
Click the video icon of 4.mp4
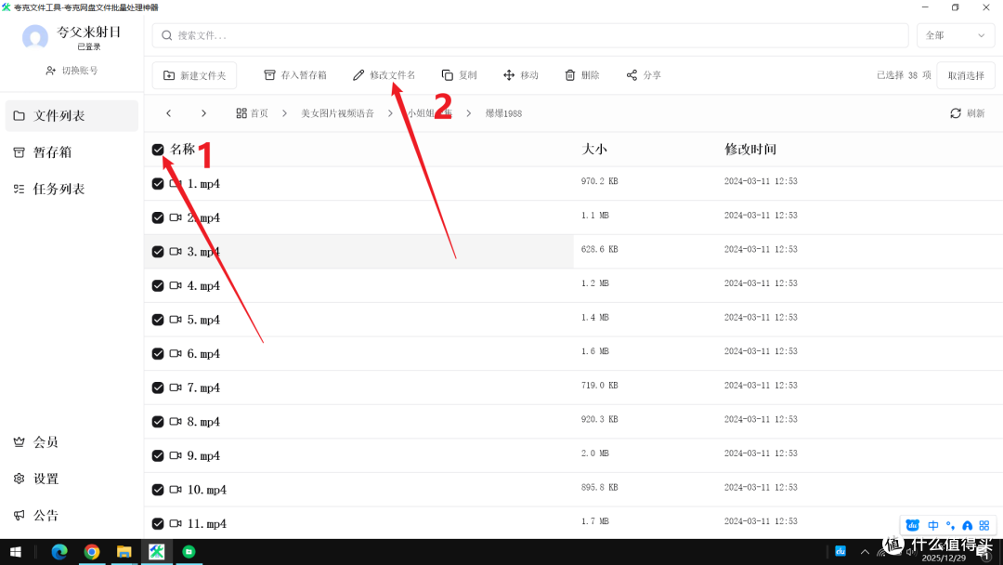(176, 285)
